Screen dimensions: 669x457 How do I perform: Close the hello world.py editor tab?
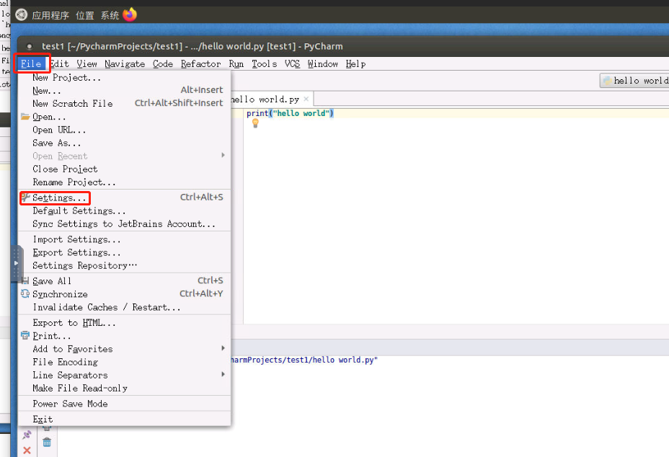click(306, 99)
